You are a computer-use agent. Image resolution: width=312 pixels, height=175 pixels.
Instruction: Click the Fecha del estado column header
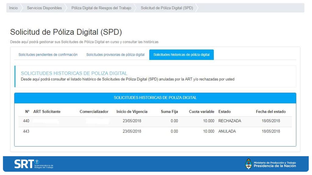click(271, 112)
